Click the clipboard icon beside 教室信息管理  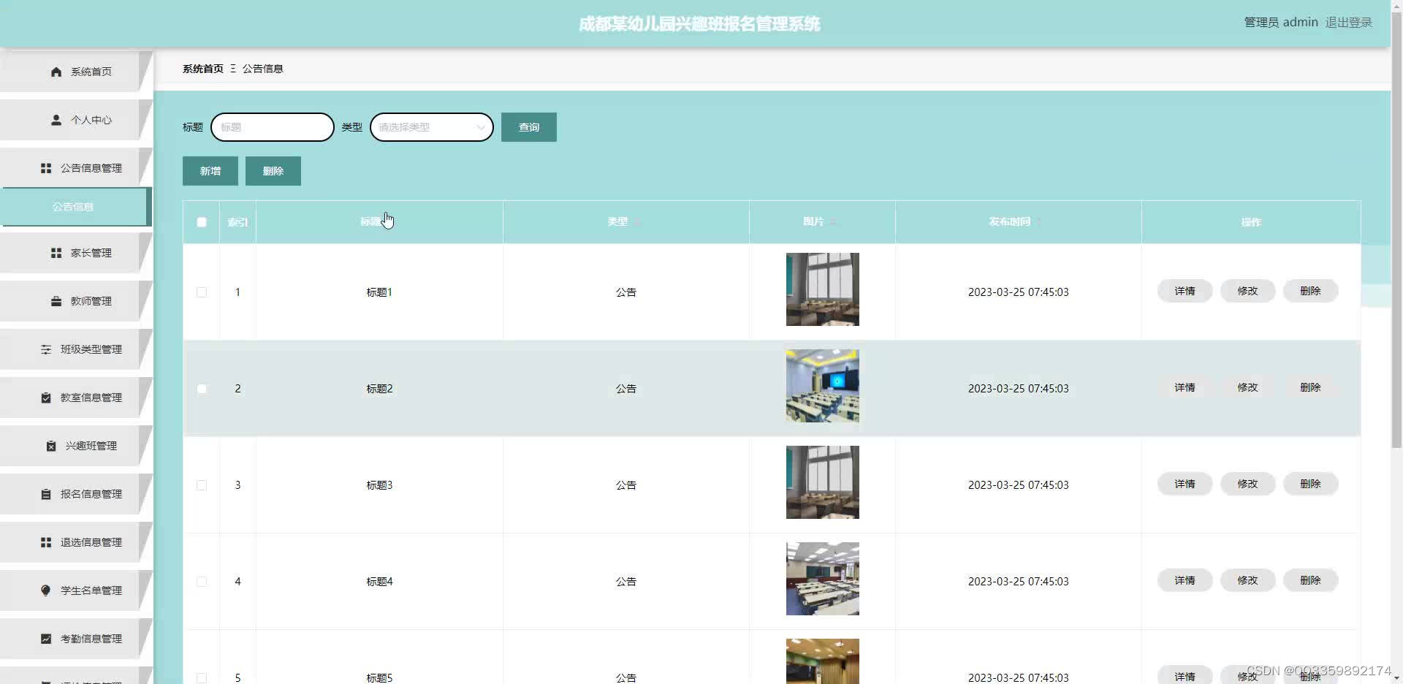[46, 398]
